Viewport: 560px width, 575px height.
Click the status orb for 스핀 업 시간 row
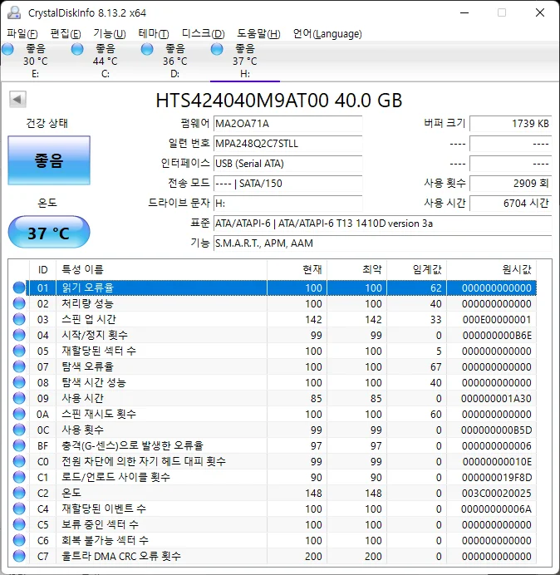[x=19, y=319]
